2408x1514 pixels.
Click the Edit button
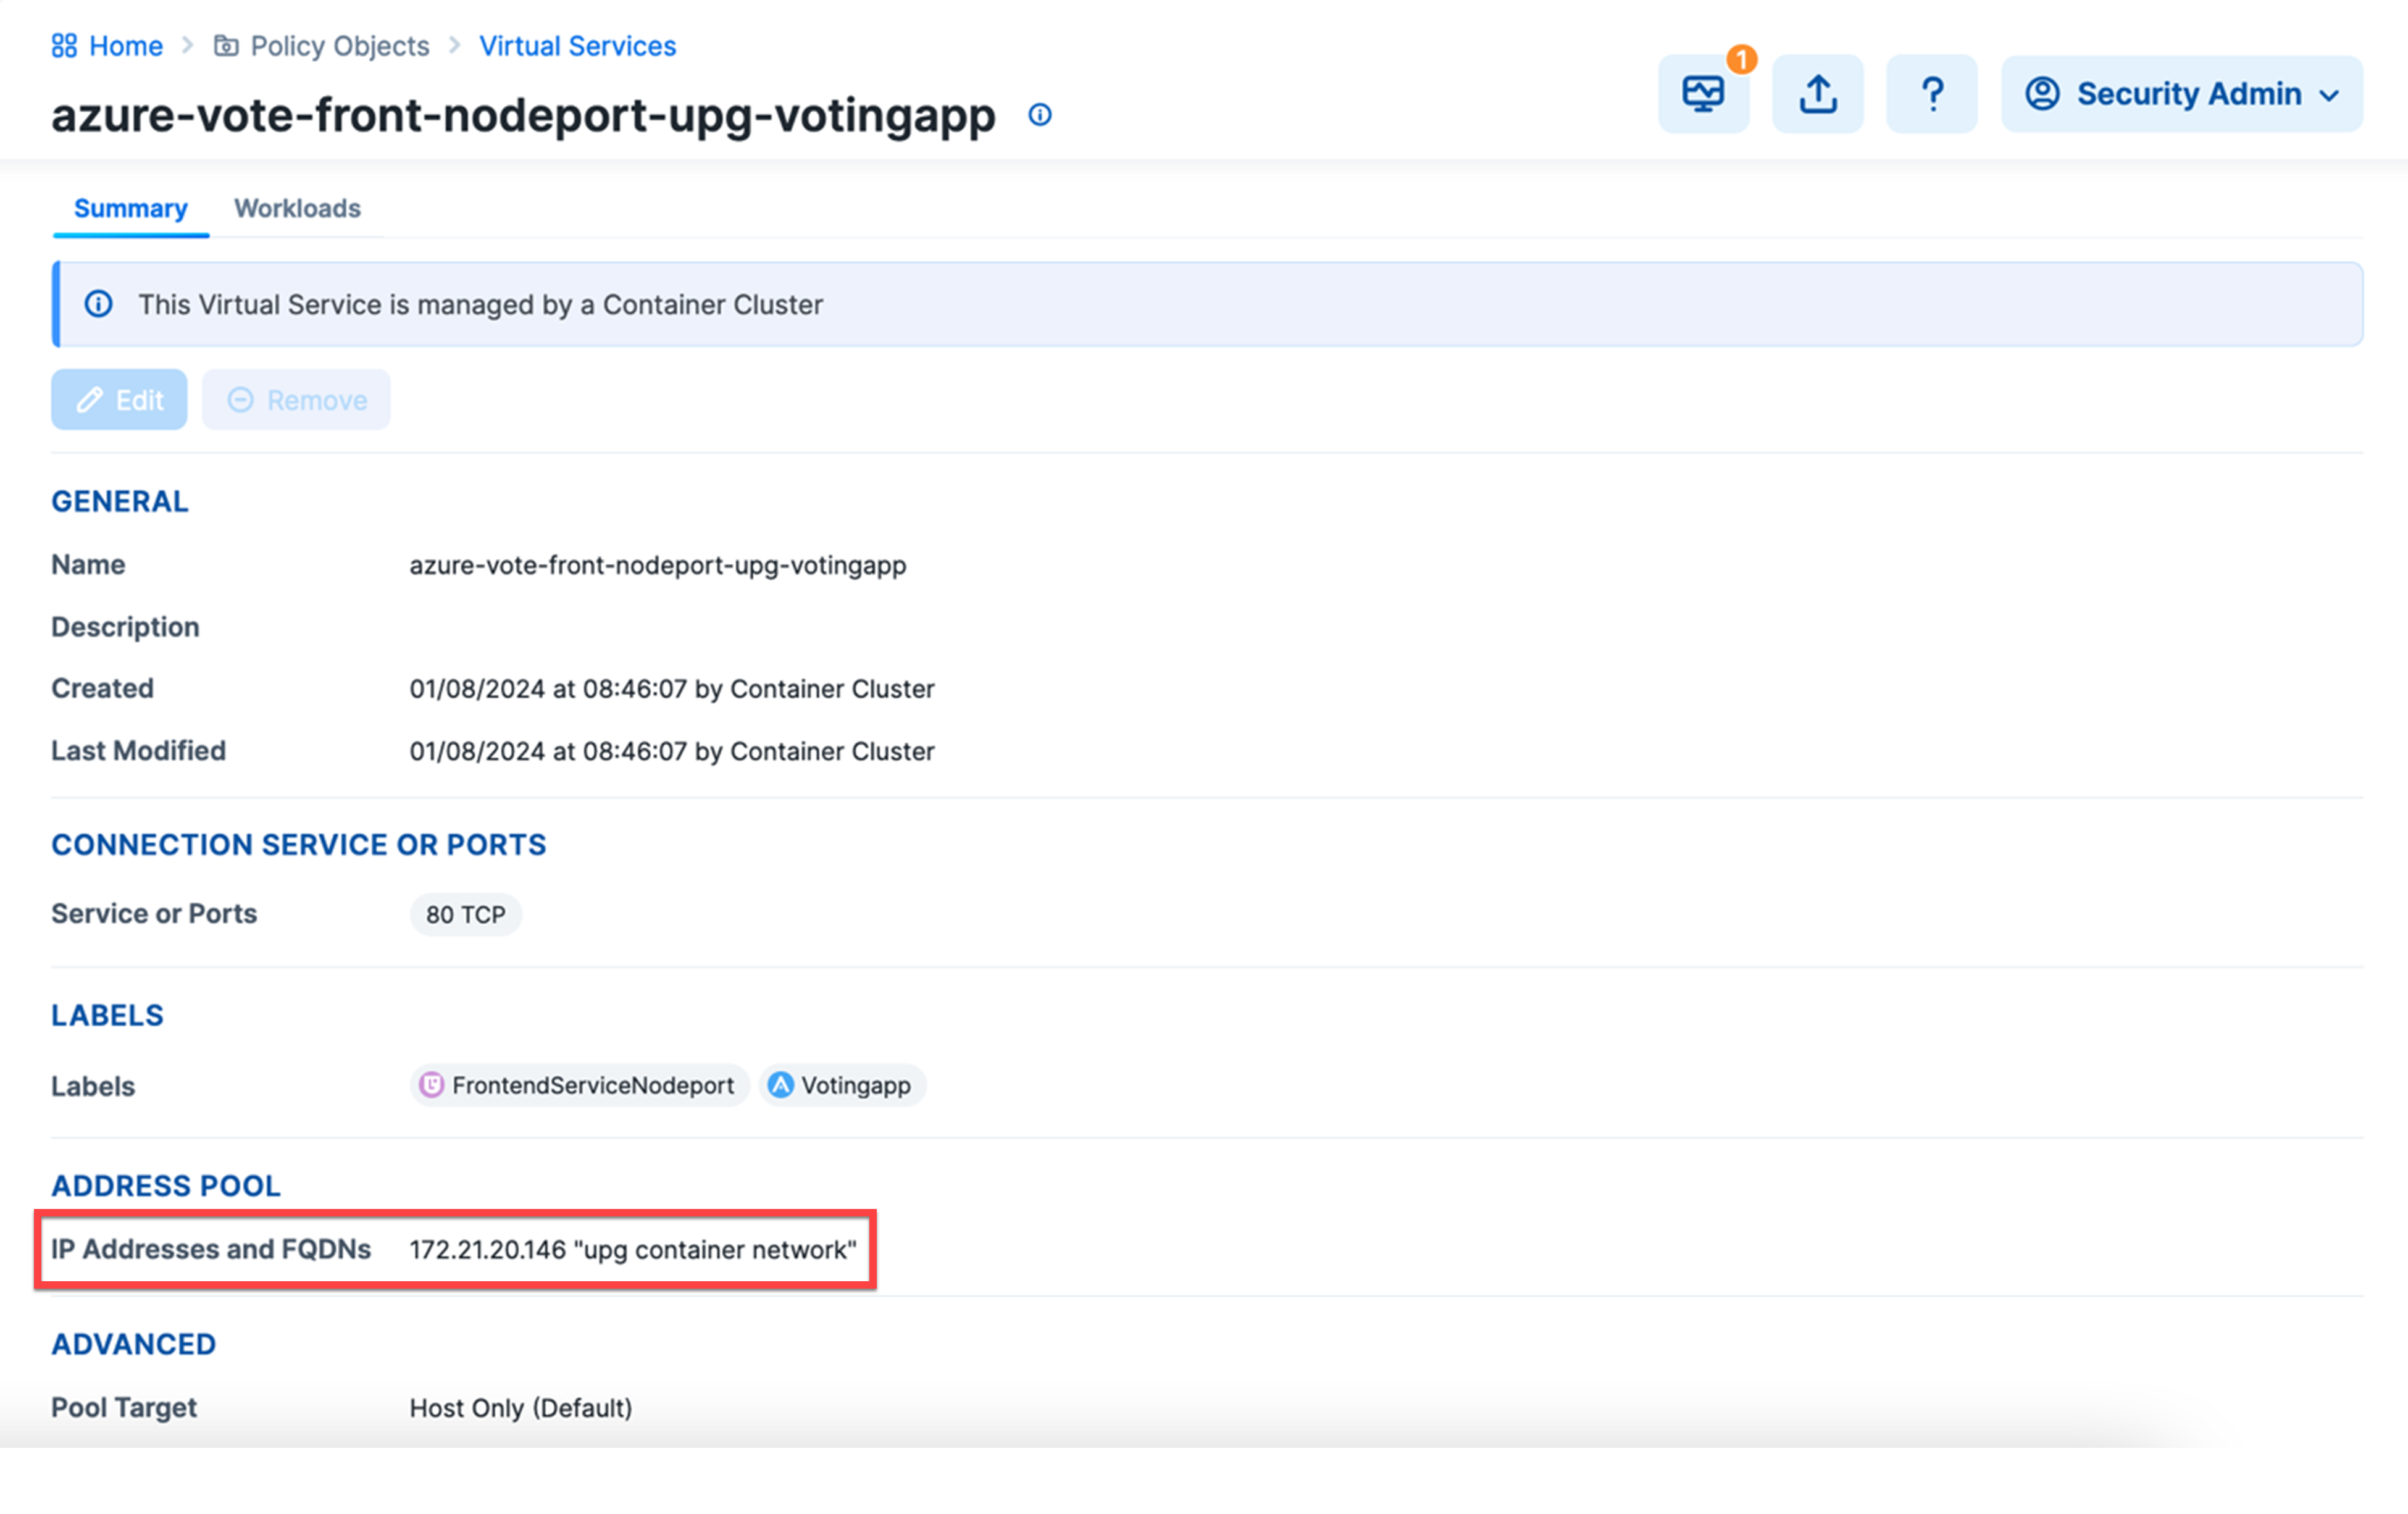[x=118, y=399]
